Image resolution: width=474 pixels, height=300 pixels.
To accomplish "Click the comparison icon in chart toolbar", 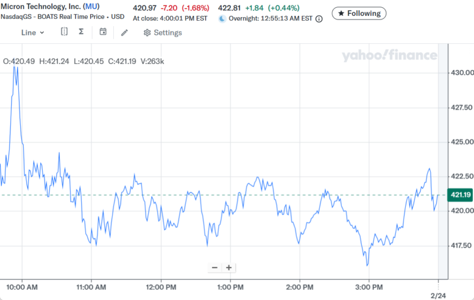I will point(65,33).
